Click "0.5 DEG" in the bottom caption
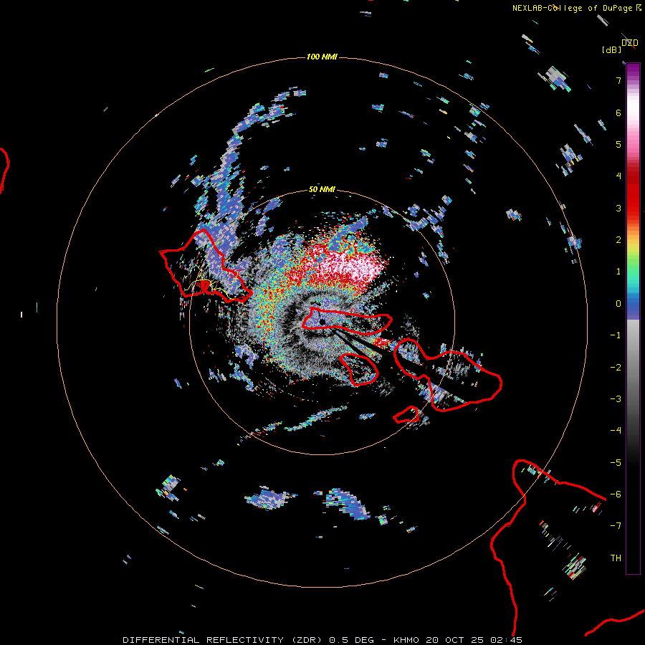The width and height of the screenshot is (645, 645). 352,640
